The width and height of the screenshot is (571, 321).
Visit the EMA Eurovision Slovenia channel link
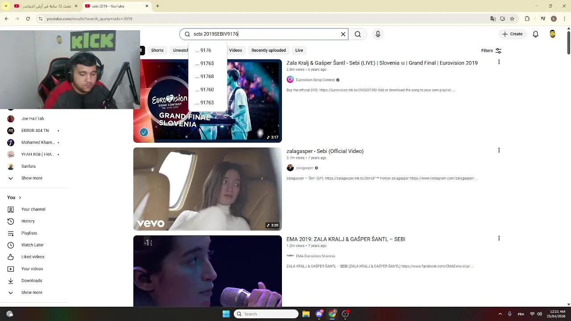click(x=315, y=256)
